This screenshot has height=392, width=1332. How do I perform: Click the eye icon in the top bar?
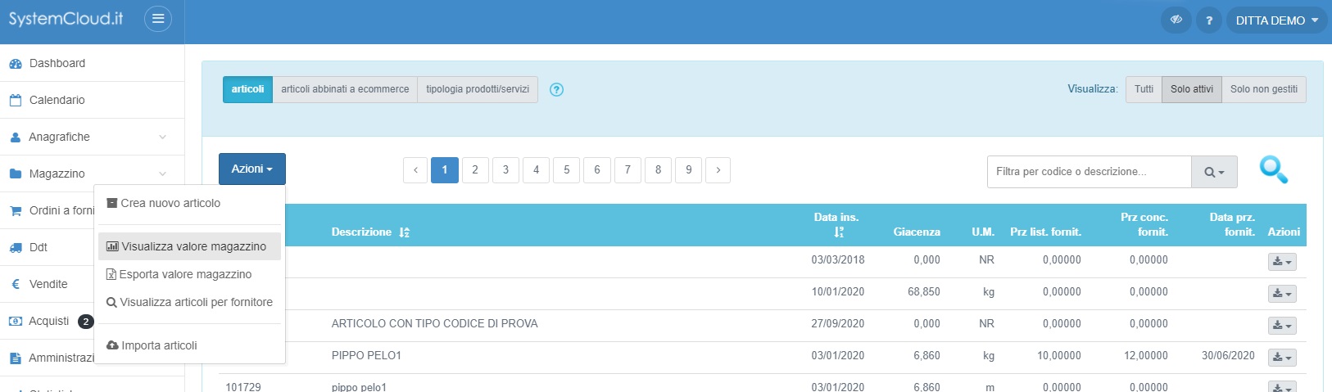(x=1176, y=20)
